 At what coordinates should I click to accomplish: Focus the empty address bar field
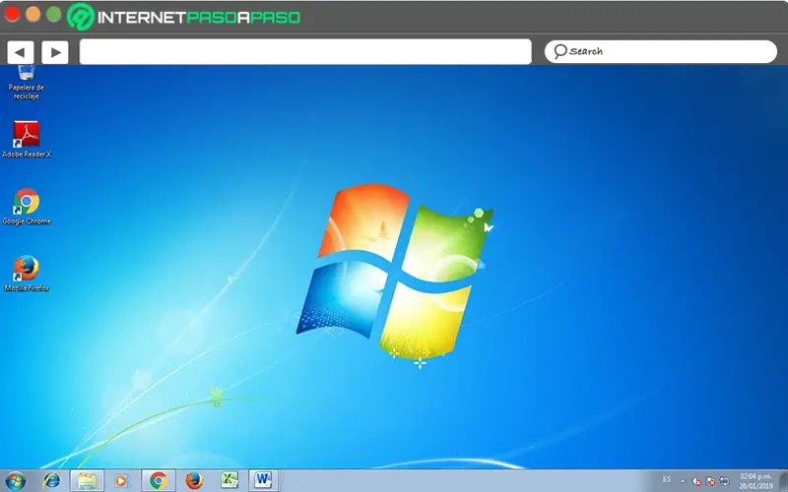[305, 52]
